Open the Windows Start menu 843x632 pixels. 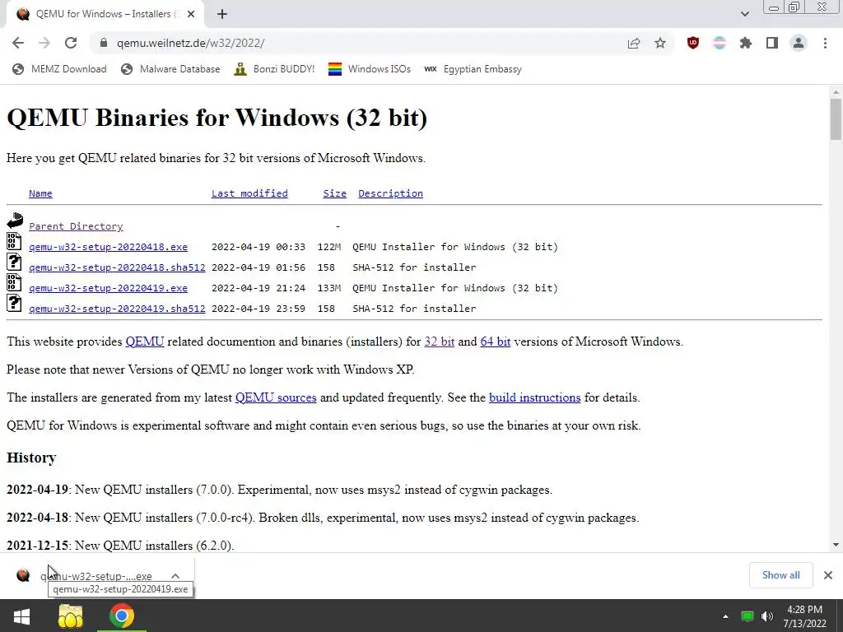(x=21, y=616)
